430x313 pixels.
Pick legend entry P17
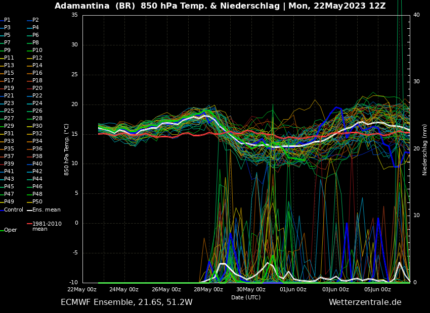click(x=7, y=80)
